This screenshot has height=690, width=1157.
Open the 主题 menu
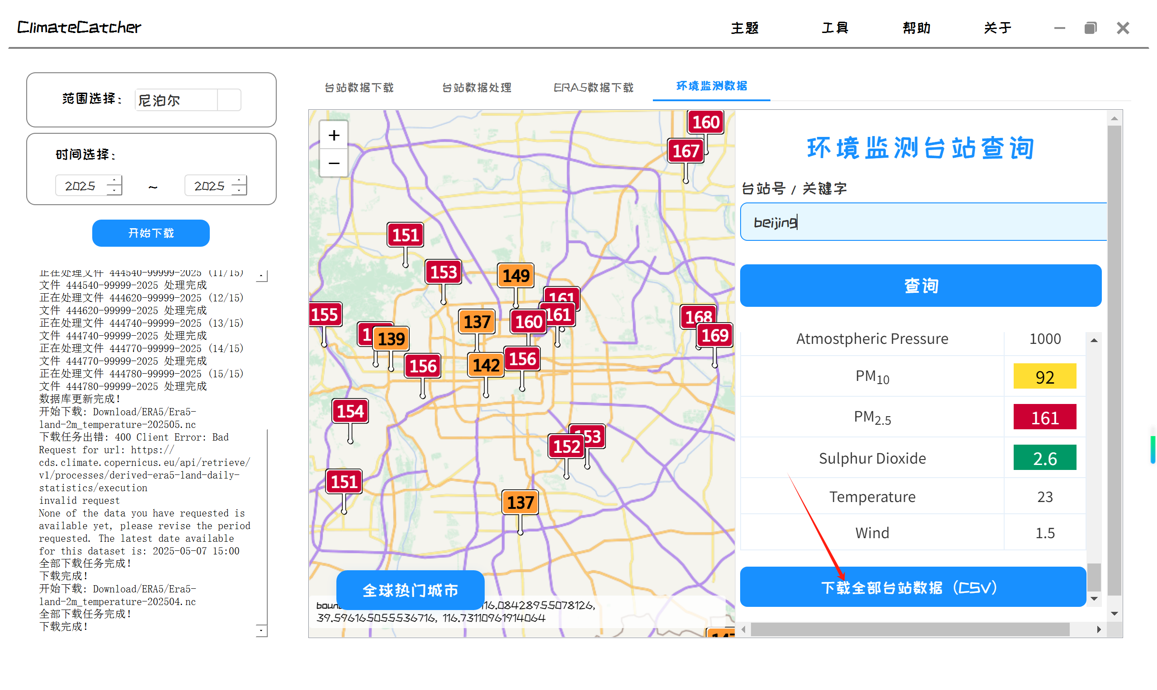744,28
